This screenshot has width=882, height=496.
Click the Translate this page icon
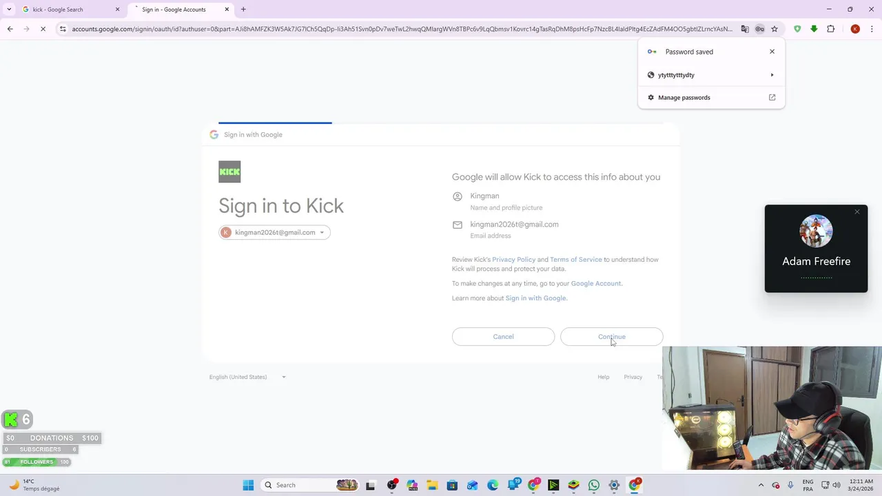pyautogui.click(x=745, y=29)
